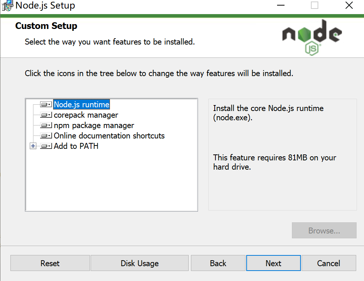This screenshot has width=364, height=281.
Task: Open install options dropdown for npm package manager
Action: [x=49, y=125]
